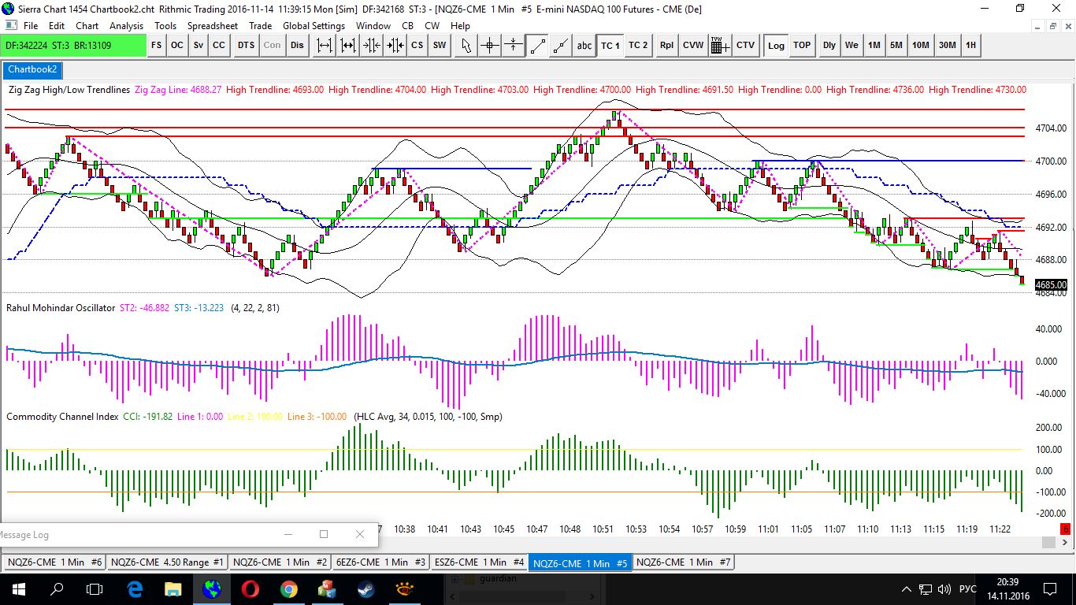Activate the chart crosshair tool
Image resolution: width=1076 pixels, height=605 pixels.
pos(490,45)
